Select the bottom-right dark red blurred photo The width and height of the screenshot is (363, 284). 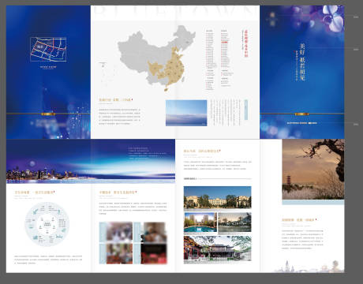pyautogui.click(x=154, y=254)
